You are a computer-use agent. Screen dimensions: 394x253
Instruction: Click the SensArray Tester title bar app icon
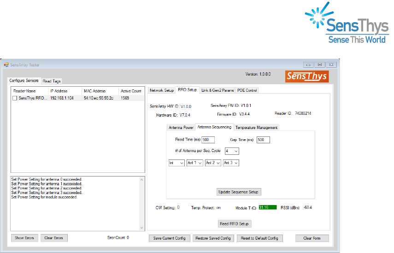[x=6, y=65]
